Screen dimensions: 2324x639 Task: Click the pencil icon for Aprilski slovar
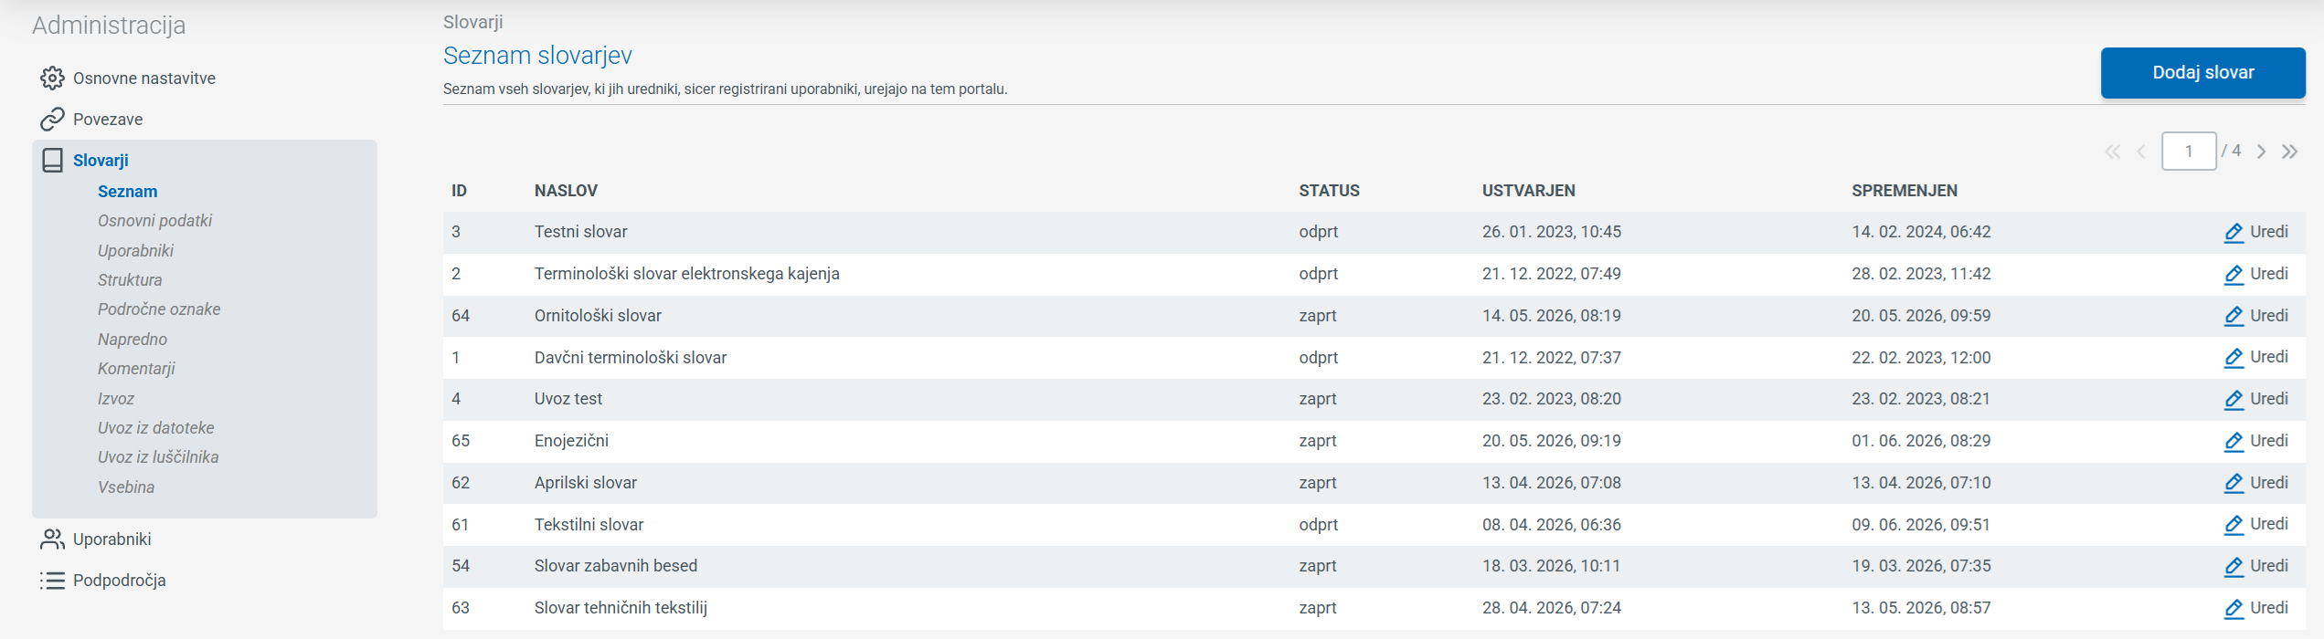coord(2234,484)
